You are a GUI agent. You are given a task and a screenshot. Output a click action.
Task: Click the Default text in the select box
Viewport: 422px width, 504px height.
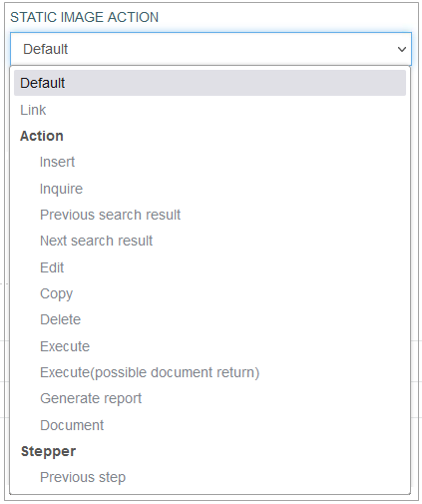click(x=46, y=49)
